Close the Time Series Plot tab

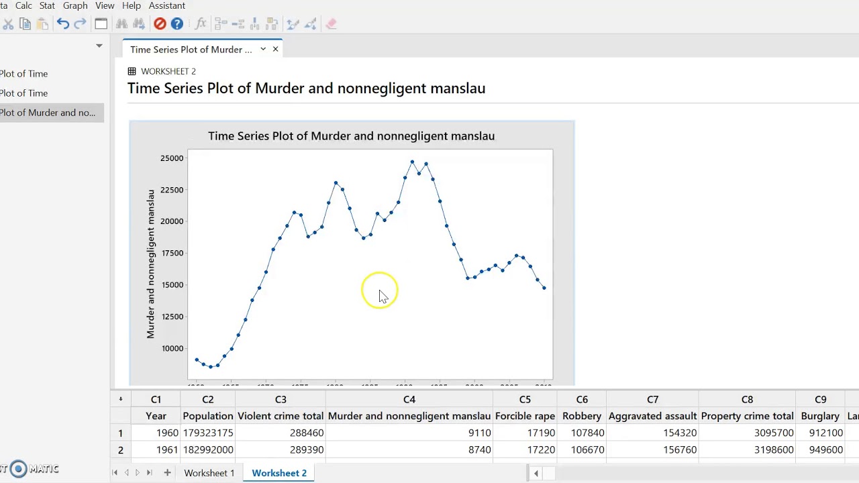point(275,49)
